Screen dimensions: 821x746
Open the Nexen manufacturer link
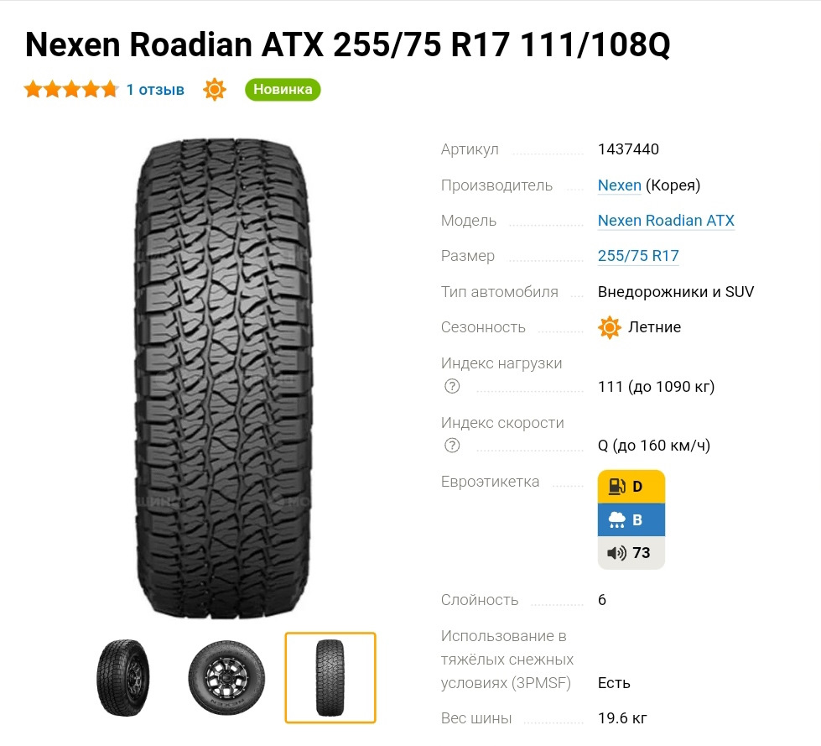[620, 185]
